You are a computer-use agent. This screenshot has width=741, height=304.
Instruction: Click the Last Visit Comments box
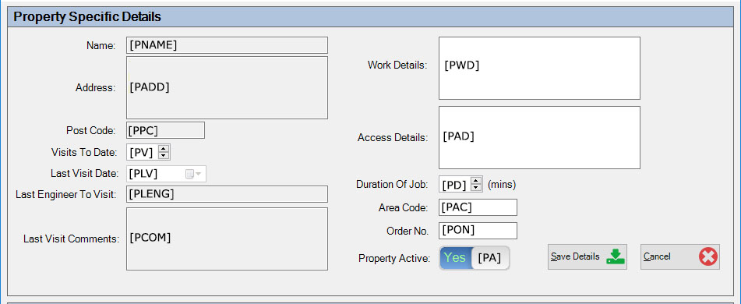point(227,239)
